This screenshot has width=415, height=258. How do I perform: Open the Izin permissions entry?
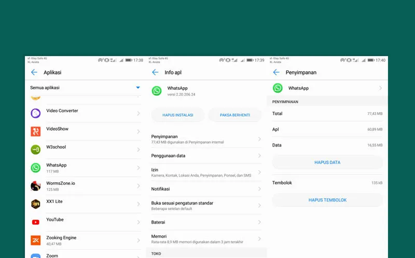(x=205, y=172)
